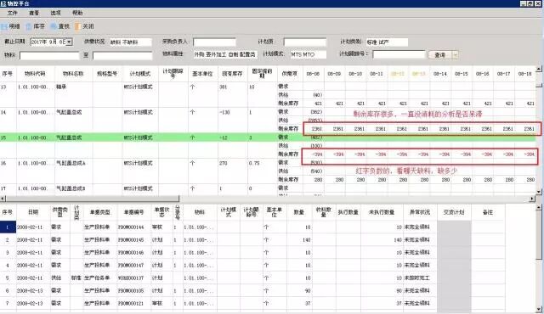Click the 备注 column header

pos(488,212)
